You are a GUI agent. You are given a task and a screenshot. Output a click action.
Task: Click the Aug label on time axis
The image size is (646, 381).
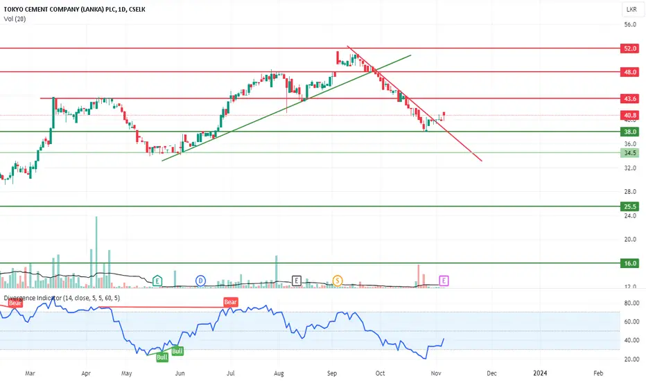tap(279, 373)
